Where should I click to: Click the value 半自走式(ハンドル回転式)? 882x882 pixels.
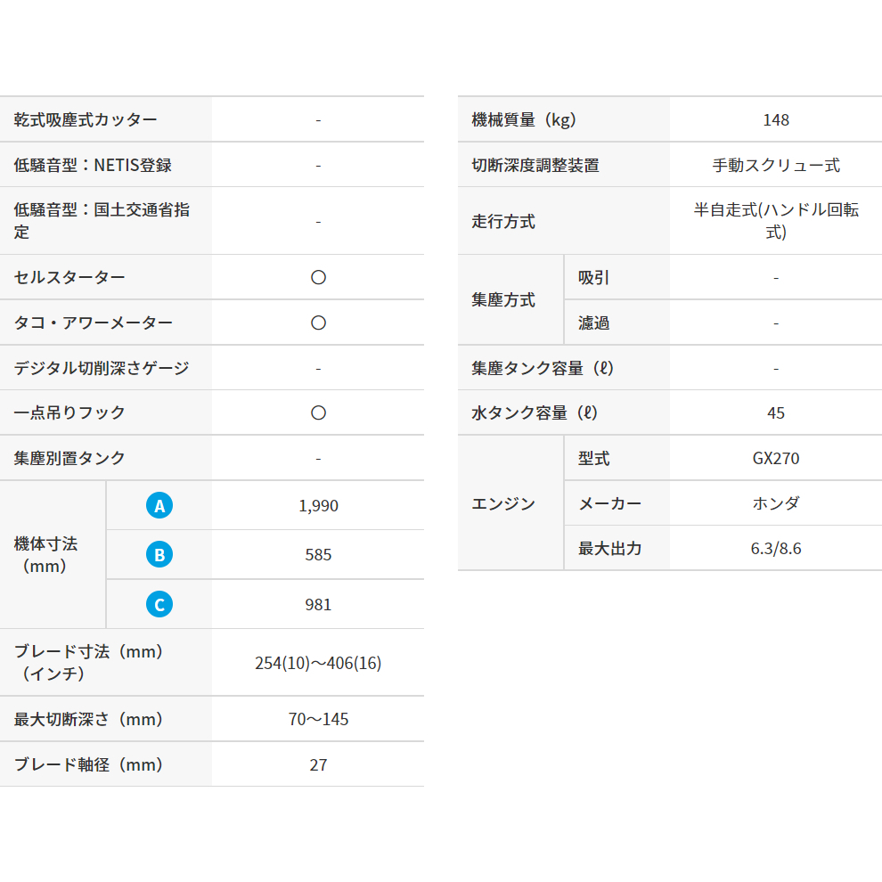pos(776,221)
